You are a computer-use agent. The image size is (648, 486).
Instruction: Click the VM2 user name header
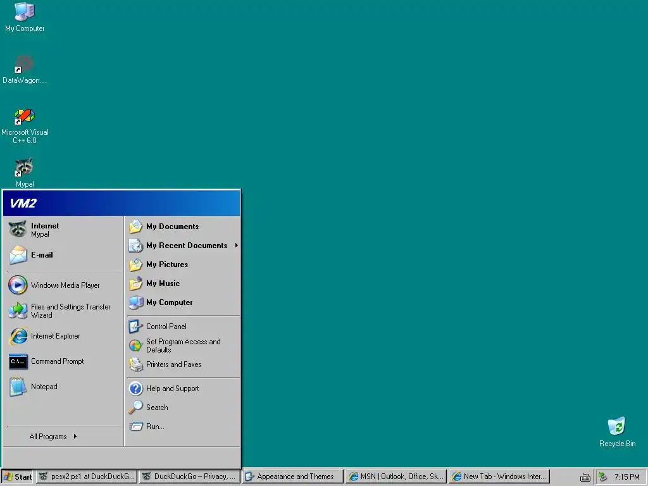[23, 203]
